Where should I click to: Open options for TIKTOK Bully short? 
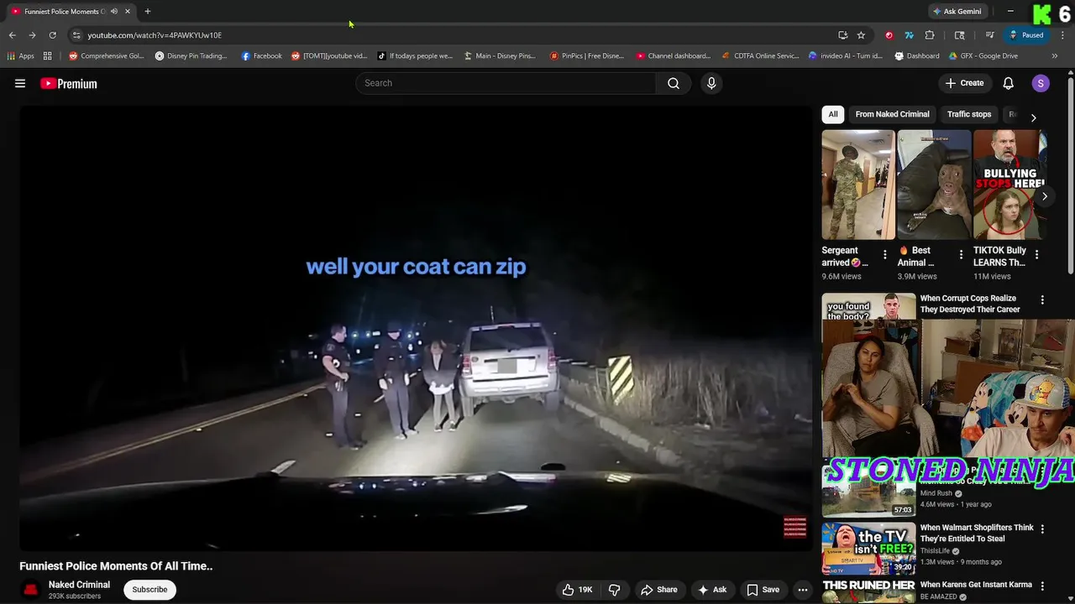[x=1036, y=254]
